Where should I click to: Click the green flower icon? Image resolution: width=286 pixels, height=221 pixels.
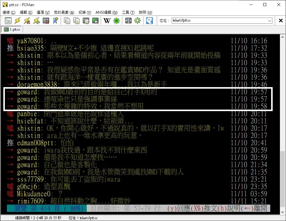116,21
